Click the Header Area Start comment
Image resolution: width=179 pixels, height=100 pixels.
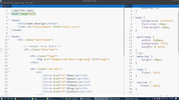[42, 46]
